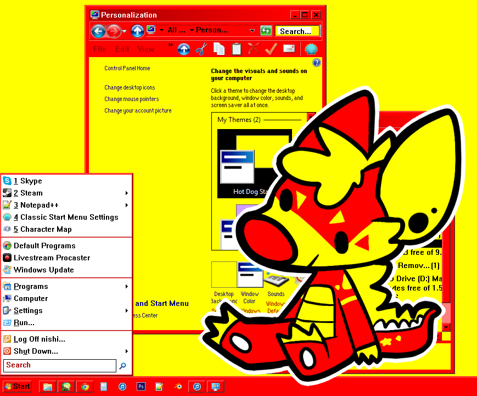Expand the Programs submenu arrow
Image resolution: width=477 pixels, height=396 pixels.
[127, 286]
